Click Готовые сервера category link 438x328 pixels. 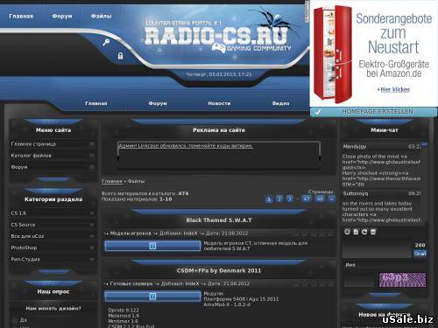[131, 283]
